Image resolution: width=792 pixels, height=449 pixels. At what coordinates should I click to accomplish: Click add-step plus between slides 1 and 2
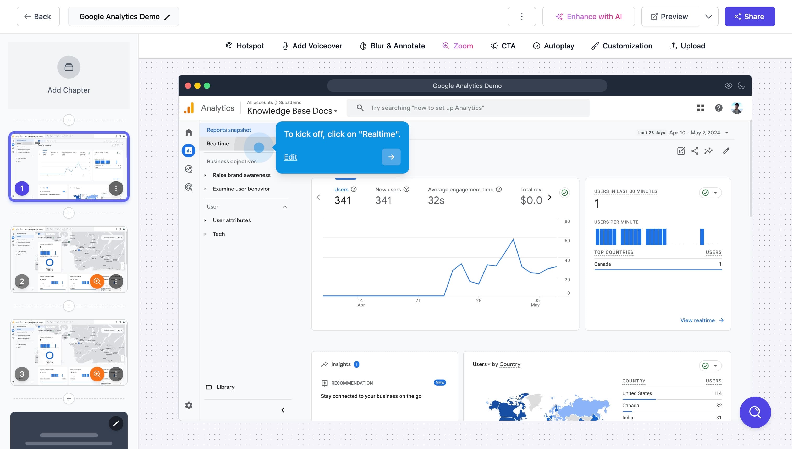coord(69,213)
